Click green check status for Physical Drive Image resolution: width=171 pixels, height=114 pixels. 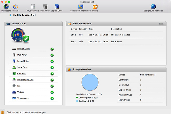pyautogui.click(x=52, y=49)
